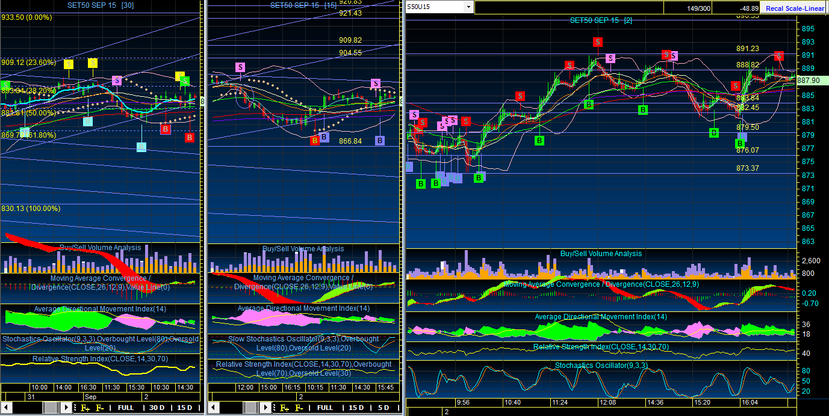Click the 891.23 level label in 2-minute chart
The width and height of the screenshot is (829, 416).
pos(748,49)
